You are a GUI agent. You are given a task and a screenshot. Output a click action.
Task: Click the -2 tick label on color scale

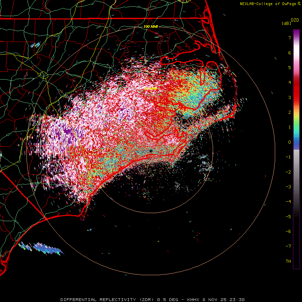(288, 172)
